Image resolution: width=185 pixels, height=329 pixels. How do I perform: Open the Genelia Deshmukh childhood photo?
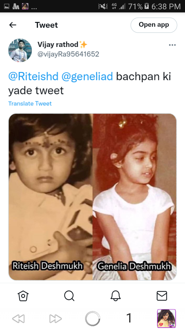click(x=134, y=197)
